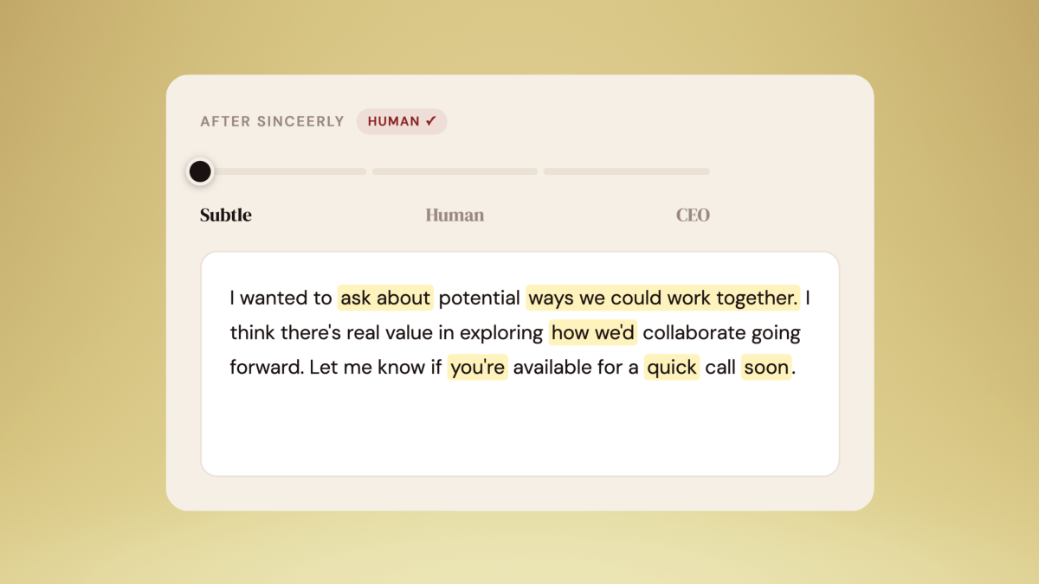
Task: Click inside the white text area's empty space
Action: pyautogui.click(x=519, y=428)
